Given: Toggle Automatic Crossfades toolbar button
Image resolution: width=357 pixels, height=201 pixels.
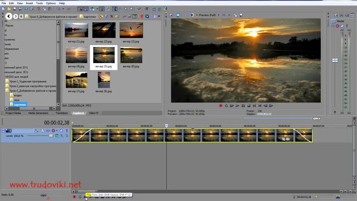Looking at the screenshot, I should (86, 9).
